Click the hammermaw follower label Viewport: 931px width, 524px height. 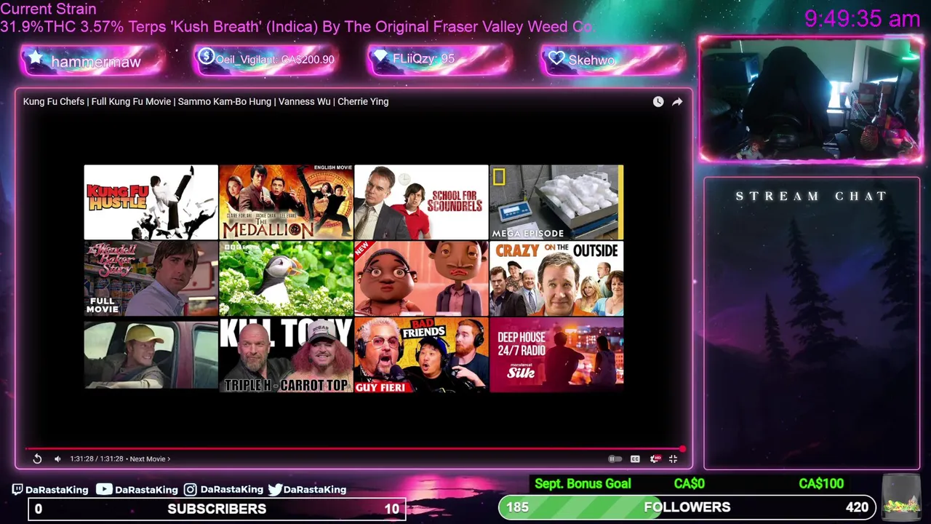coord(96,62)
